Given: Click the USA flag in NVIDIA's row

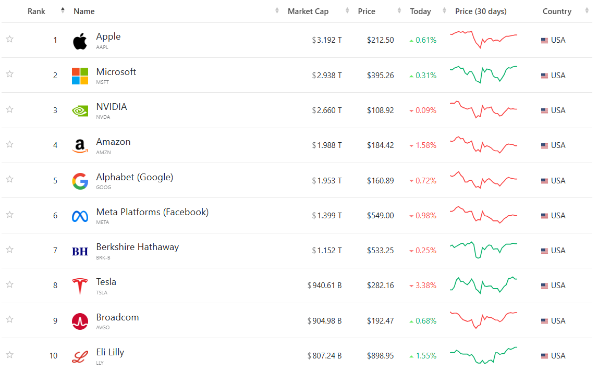Looking at the screenshot, I should coord(545,110).
